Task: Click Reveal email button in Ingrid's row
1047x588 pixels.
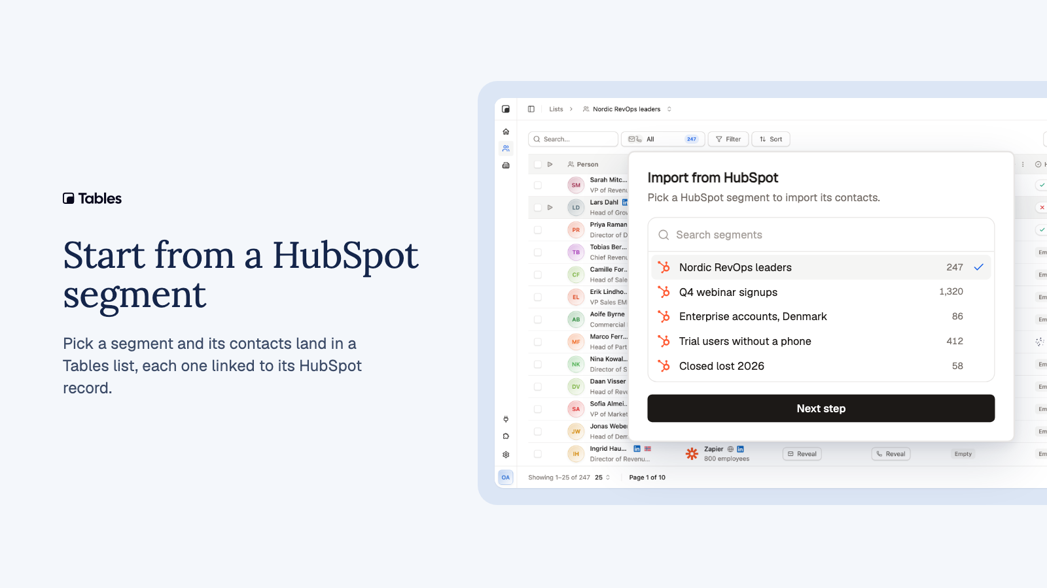Action: pyautogui.click(x=802, y=454)
